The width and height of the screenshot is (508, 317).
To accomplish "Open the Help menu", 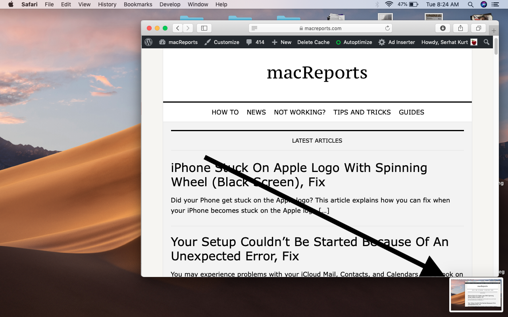I will coord(221,4).
